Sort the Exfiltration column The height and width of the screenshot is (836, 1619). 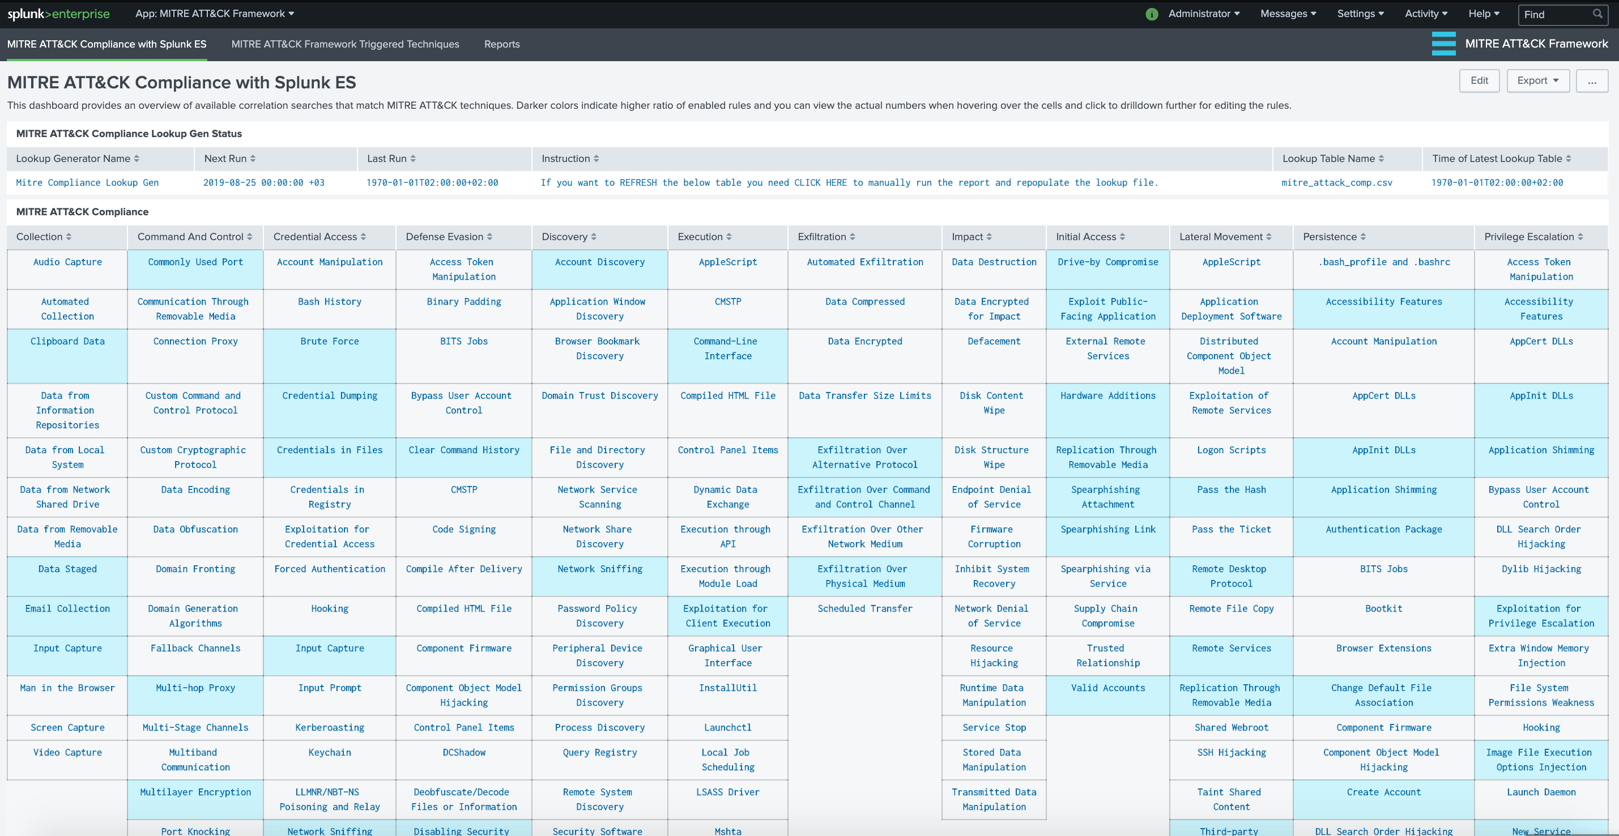[x=826, y=236]
